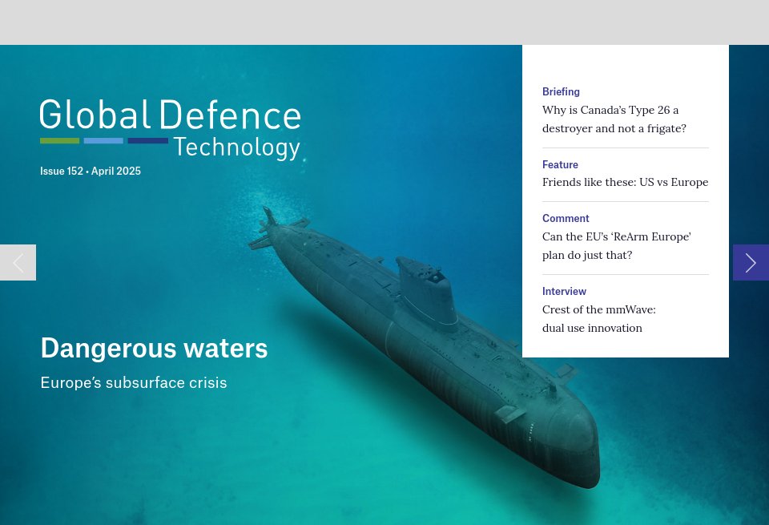This screenshot has height=525, width=769.
Task: Click the dark blue bar under the logo
Action: [x=147, y=140]
